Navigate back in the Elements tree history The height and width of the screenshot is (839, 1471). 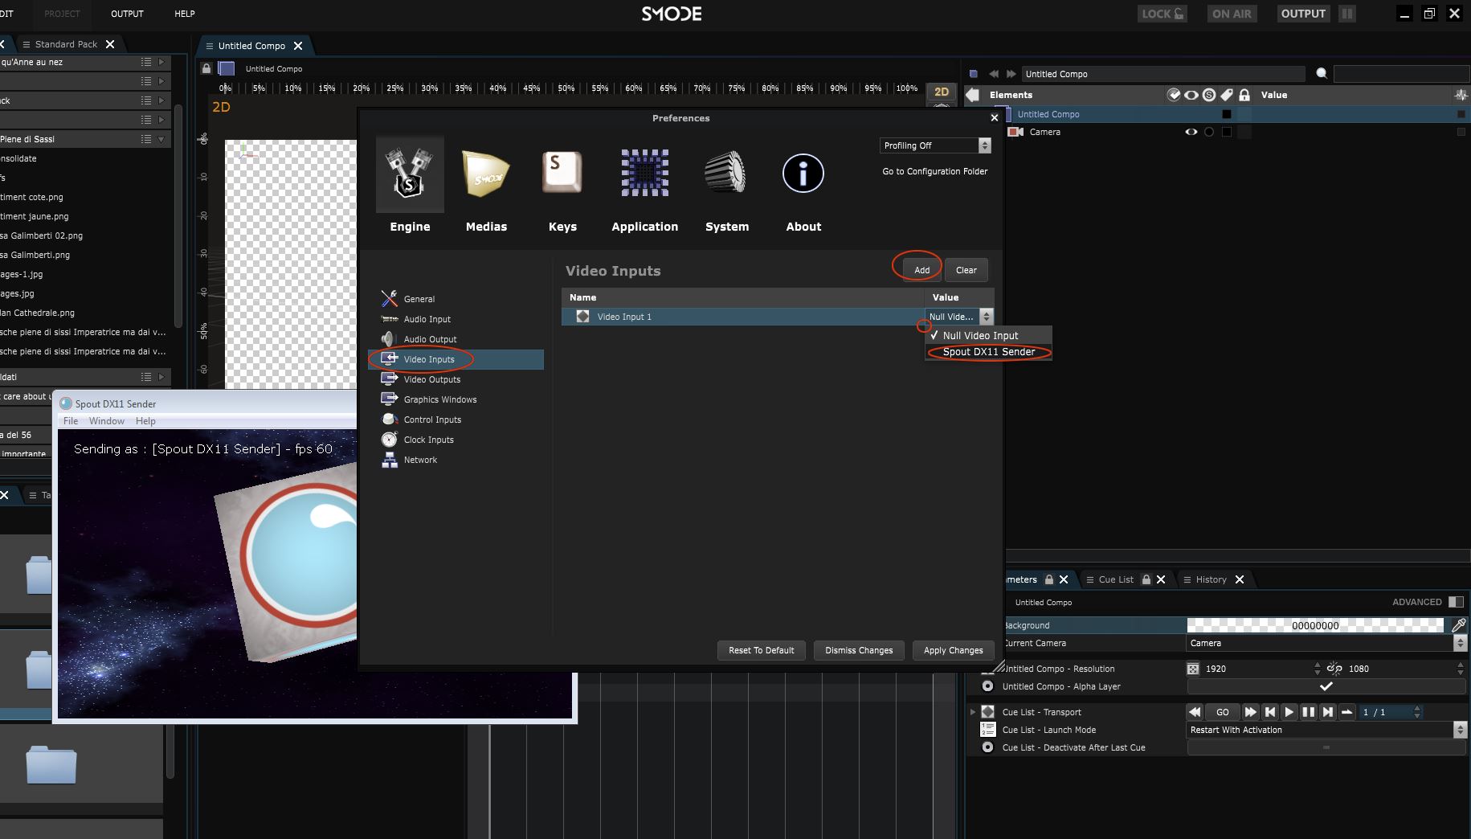(994, 74)
